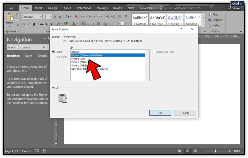Expand the Styles gallery More arrow
Viewport: 248px width, 158px height.
[204, 25]
